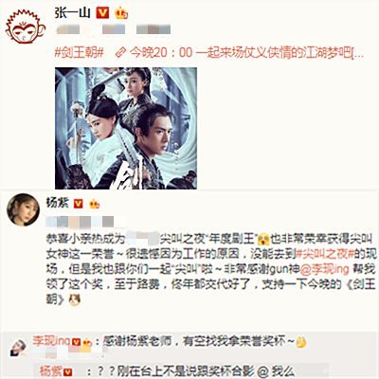The height and width of the screenshot is (379, 379).
Task: Click the 李现ing commenter name
Action: pyautogui.click(x=51, y=341)
